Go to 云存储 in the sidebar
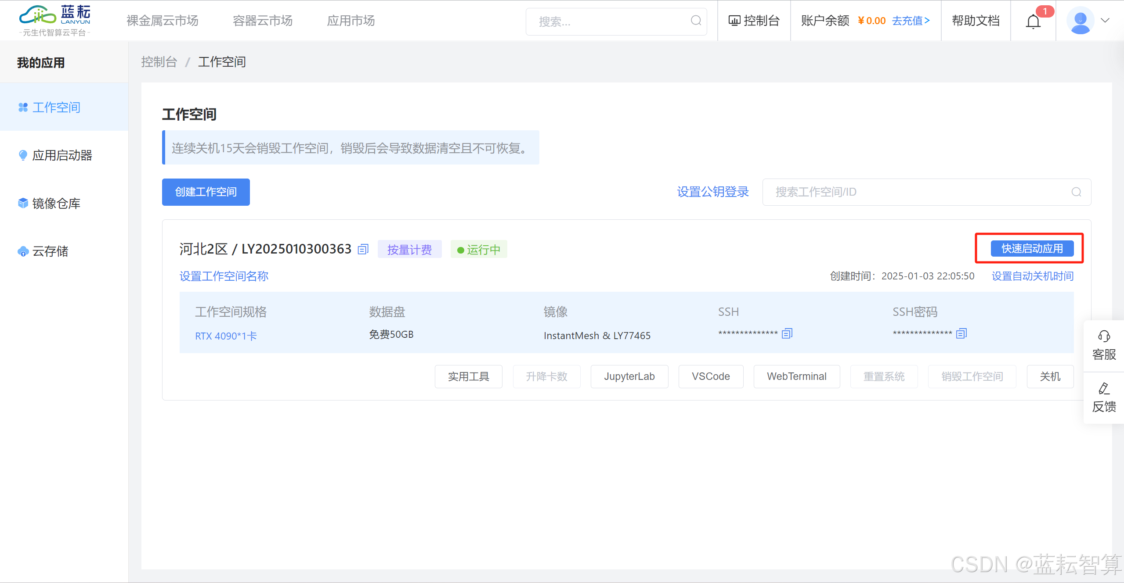The height and width of the screenshot is (583, 1124). click(51, 251)
